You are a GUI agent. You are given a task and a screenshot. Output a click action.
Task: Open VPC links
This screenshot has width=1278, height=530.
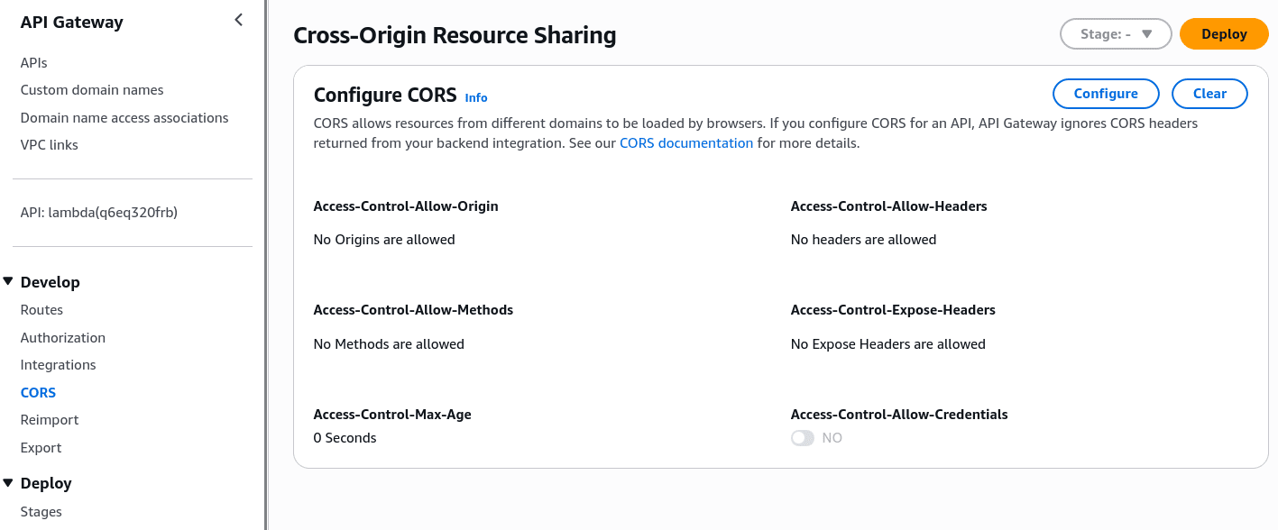[50, 145]
